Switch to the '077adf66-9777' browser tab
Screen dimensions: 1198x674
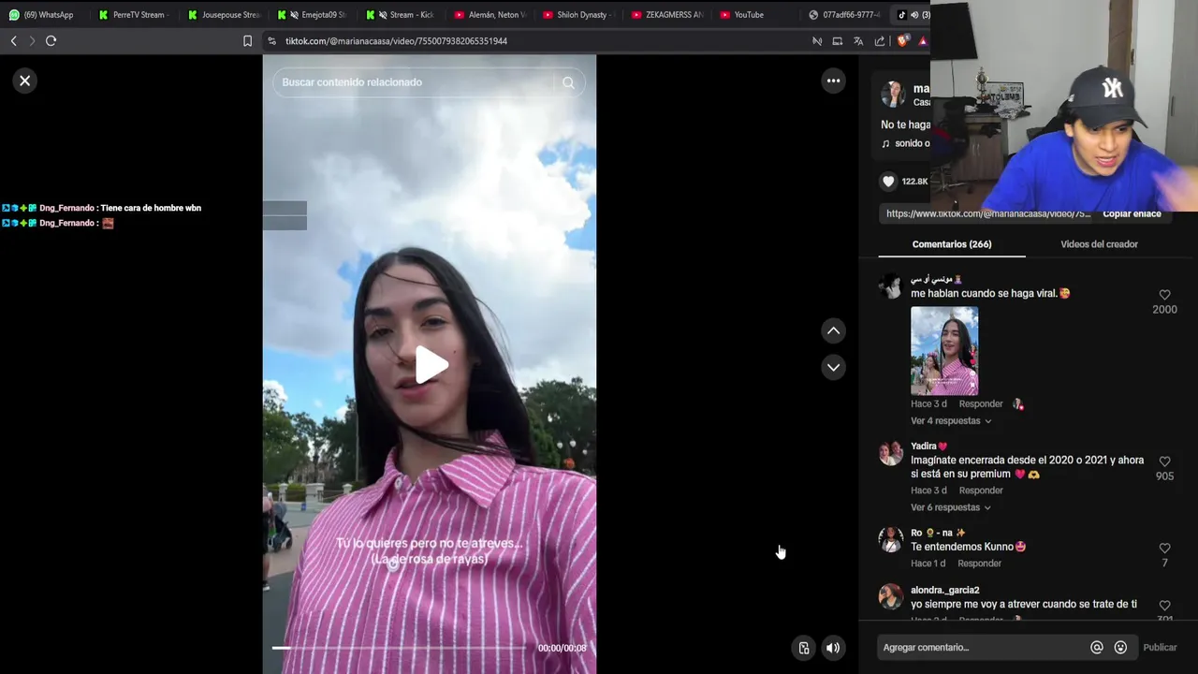(x=847, y=15)
